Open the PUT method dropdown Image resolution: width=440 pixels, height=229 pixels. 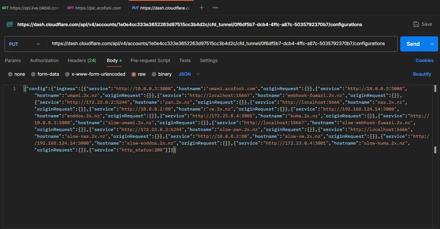(24, 44)
